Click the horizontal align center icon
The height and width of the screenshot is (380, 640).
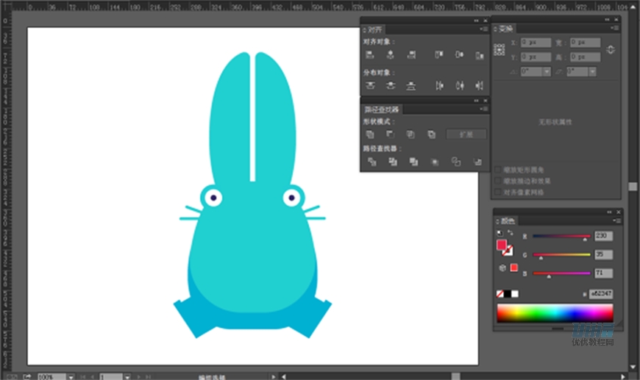(x=391, y=55)
